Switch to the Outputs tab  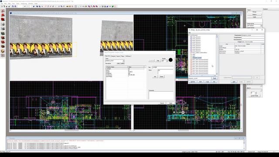click(x=113, y=56)
